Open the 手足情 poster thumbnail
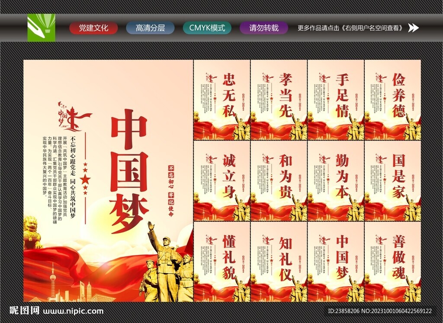 [x=336, y=100]
